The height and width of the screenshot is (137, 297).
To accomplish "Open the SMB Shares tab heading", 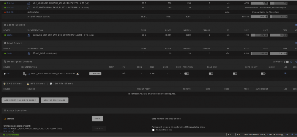I will pos(14,84).
